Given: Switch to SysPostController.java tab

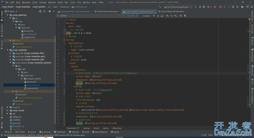Looking at the screenshot, I should (x=107, y=11).
